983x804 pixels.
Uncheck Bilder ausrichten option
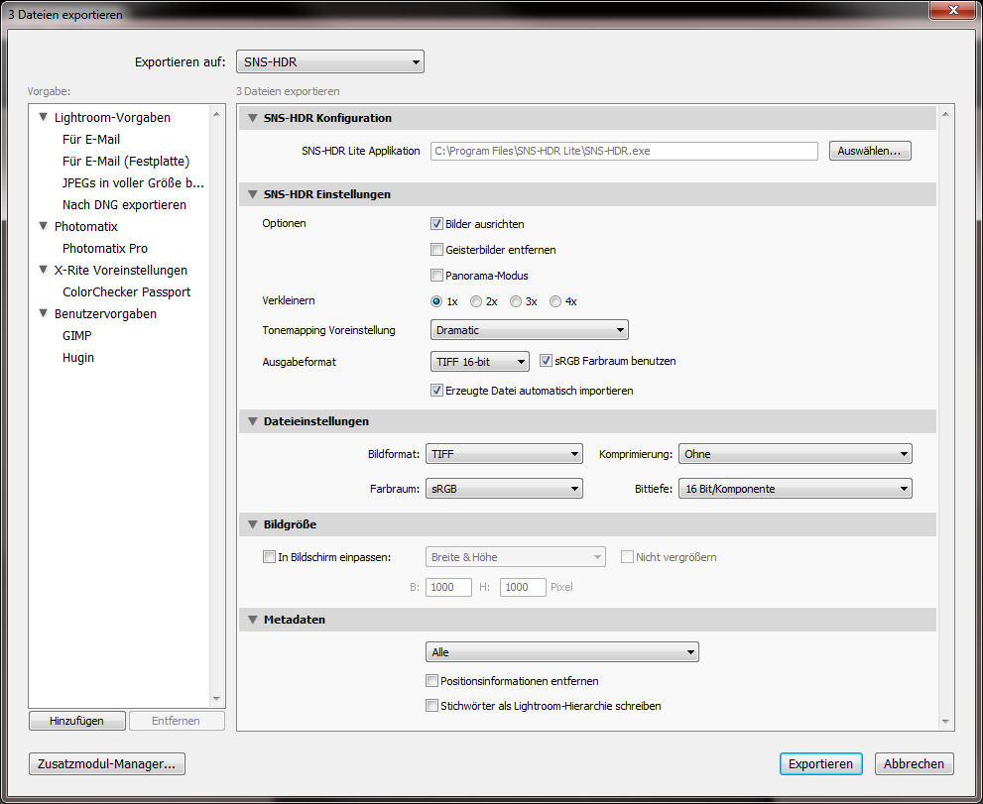(436, 224)
